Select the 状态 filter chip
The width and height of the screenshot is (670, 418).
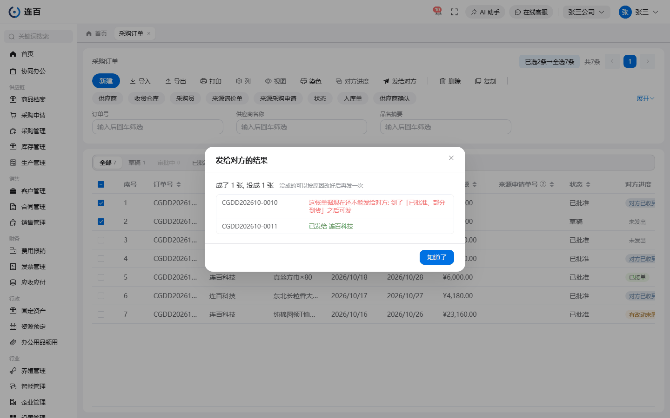pos(320,98)
